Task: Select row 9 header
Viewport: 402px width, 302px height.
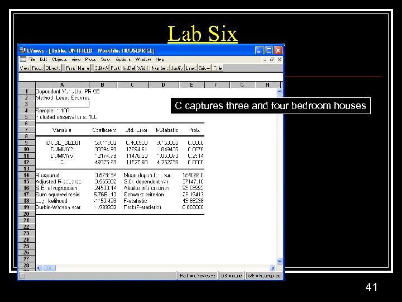Action: pyautogui.click(x=27, y=143)
